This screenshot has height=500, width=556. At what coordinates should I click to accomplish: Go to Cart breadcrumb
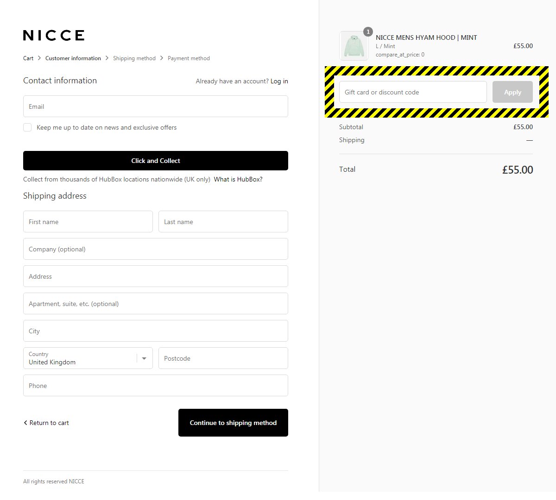[x=28, y=58]
